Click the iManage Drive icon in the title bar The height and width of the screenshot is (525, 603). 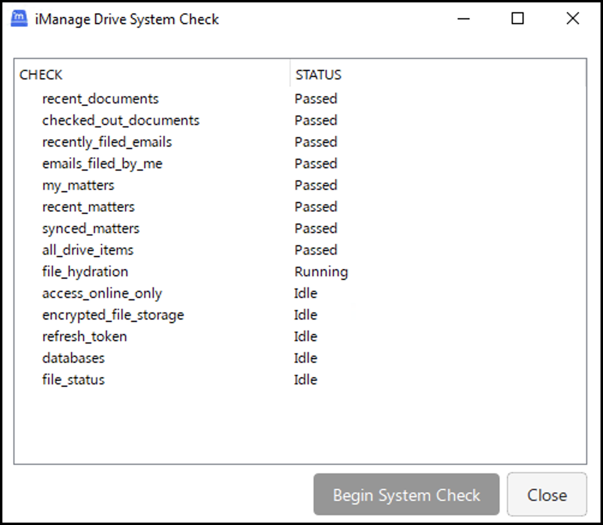click(x=17, y=19)
